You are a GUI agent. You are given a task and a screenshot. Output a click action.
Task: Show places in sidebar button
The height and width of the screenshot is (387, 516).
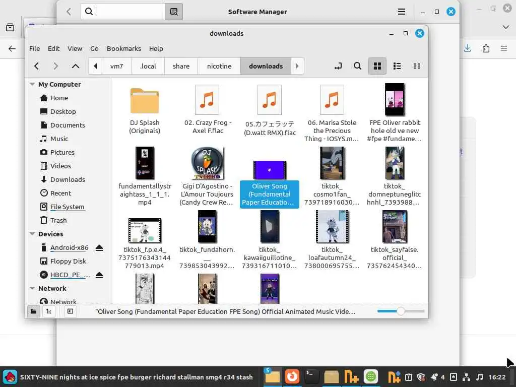[34, 311]
